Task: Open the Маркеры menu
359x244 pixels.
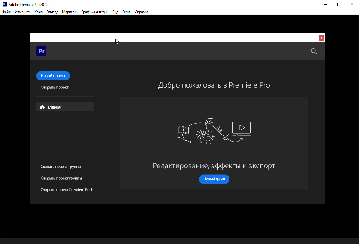Action: pos(70,12)
